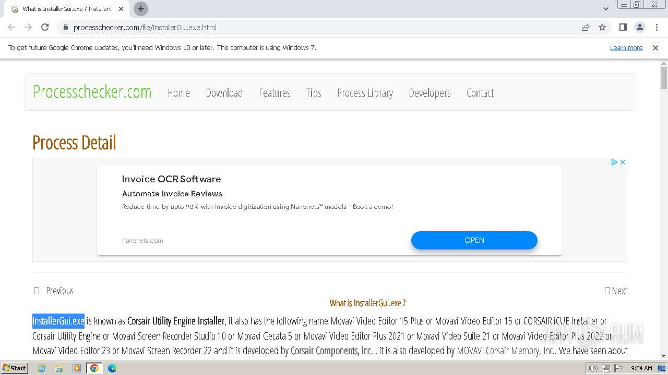Open the Process Library menu item
The width and height of the screenshot is (668, 375).
click(x=365, y=93)
